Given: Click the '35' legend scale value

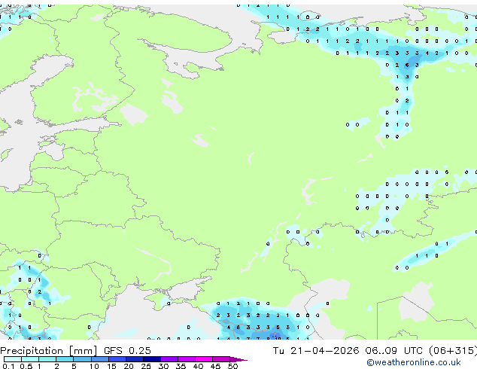Looking at the screenshot, I should click(181, 366).
